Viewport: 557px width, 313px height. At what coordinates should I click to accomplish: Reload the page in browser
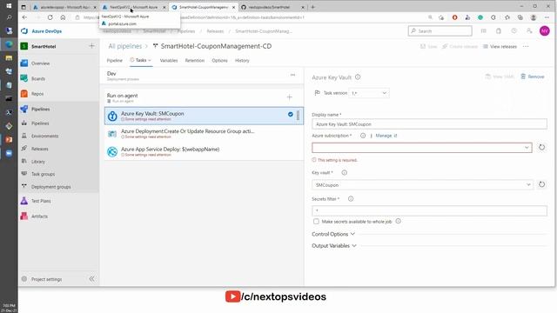pyautogui.click(x=50, y=17)
